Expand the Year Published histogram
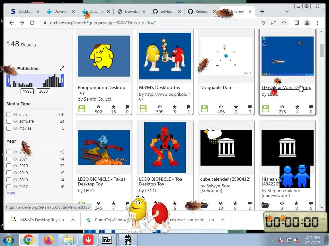 pyautogui.click(x=62, y=69)
